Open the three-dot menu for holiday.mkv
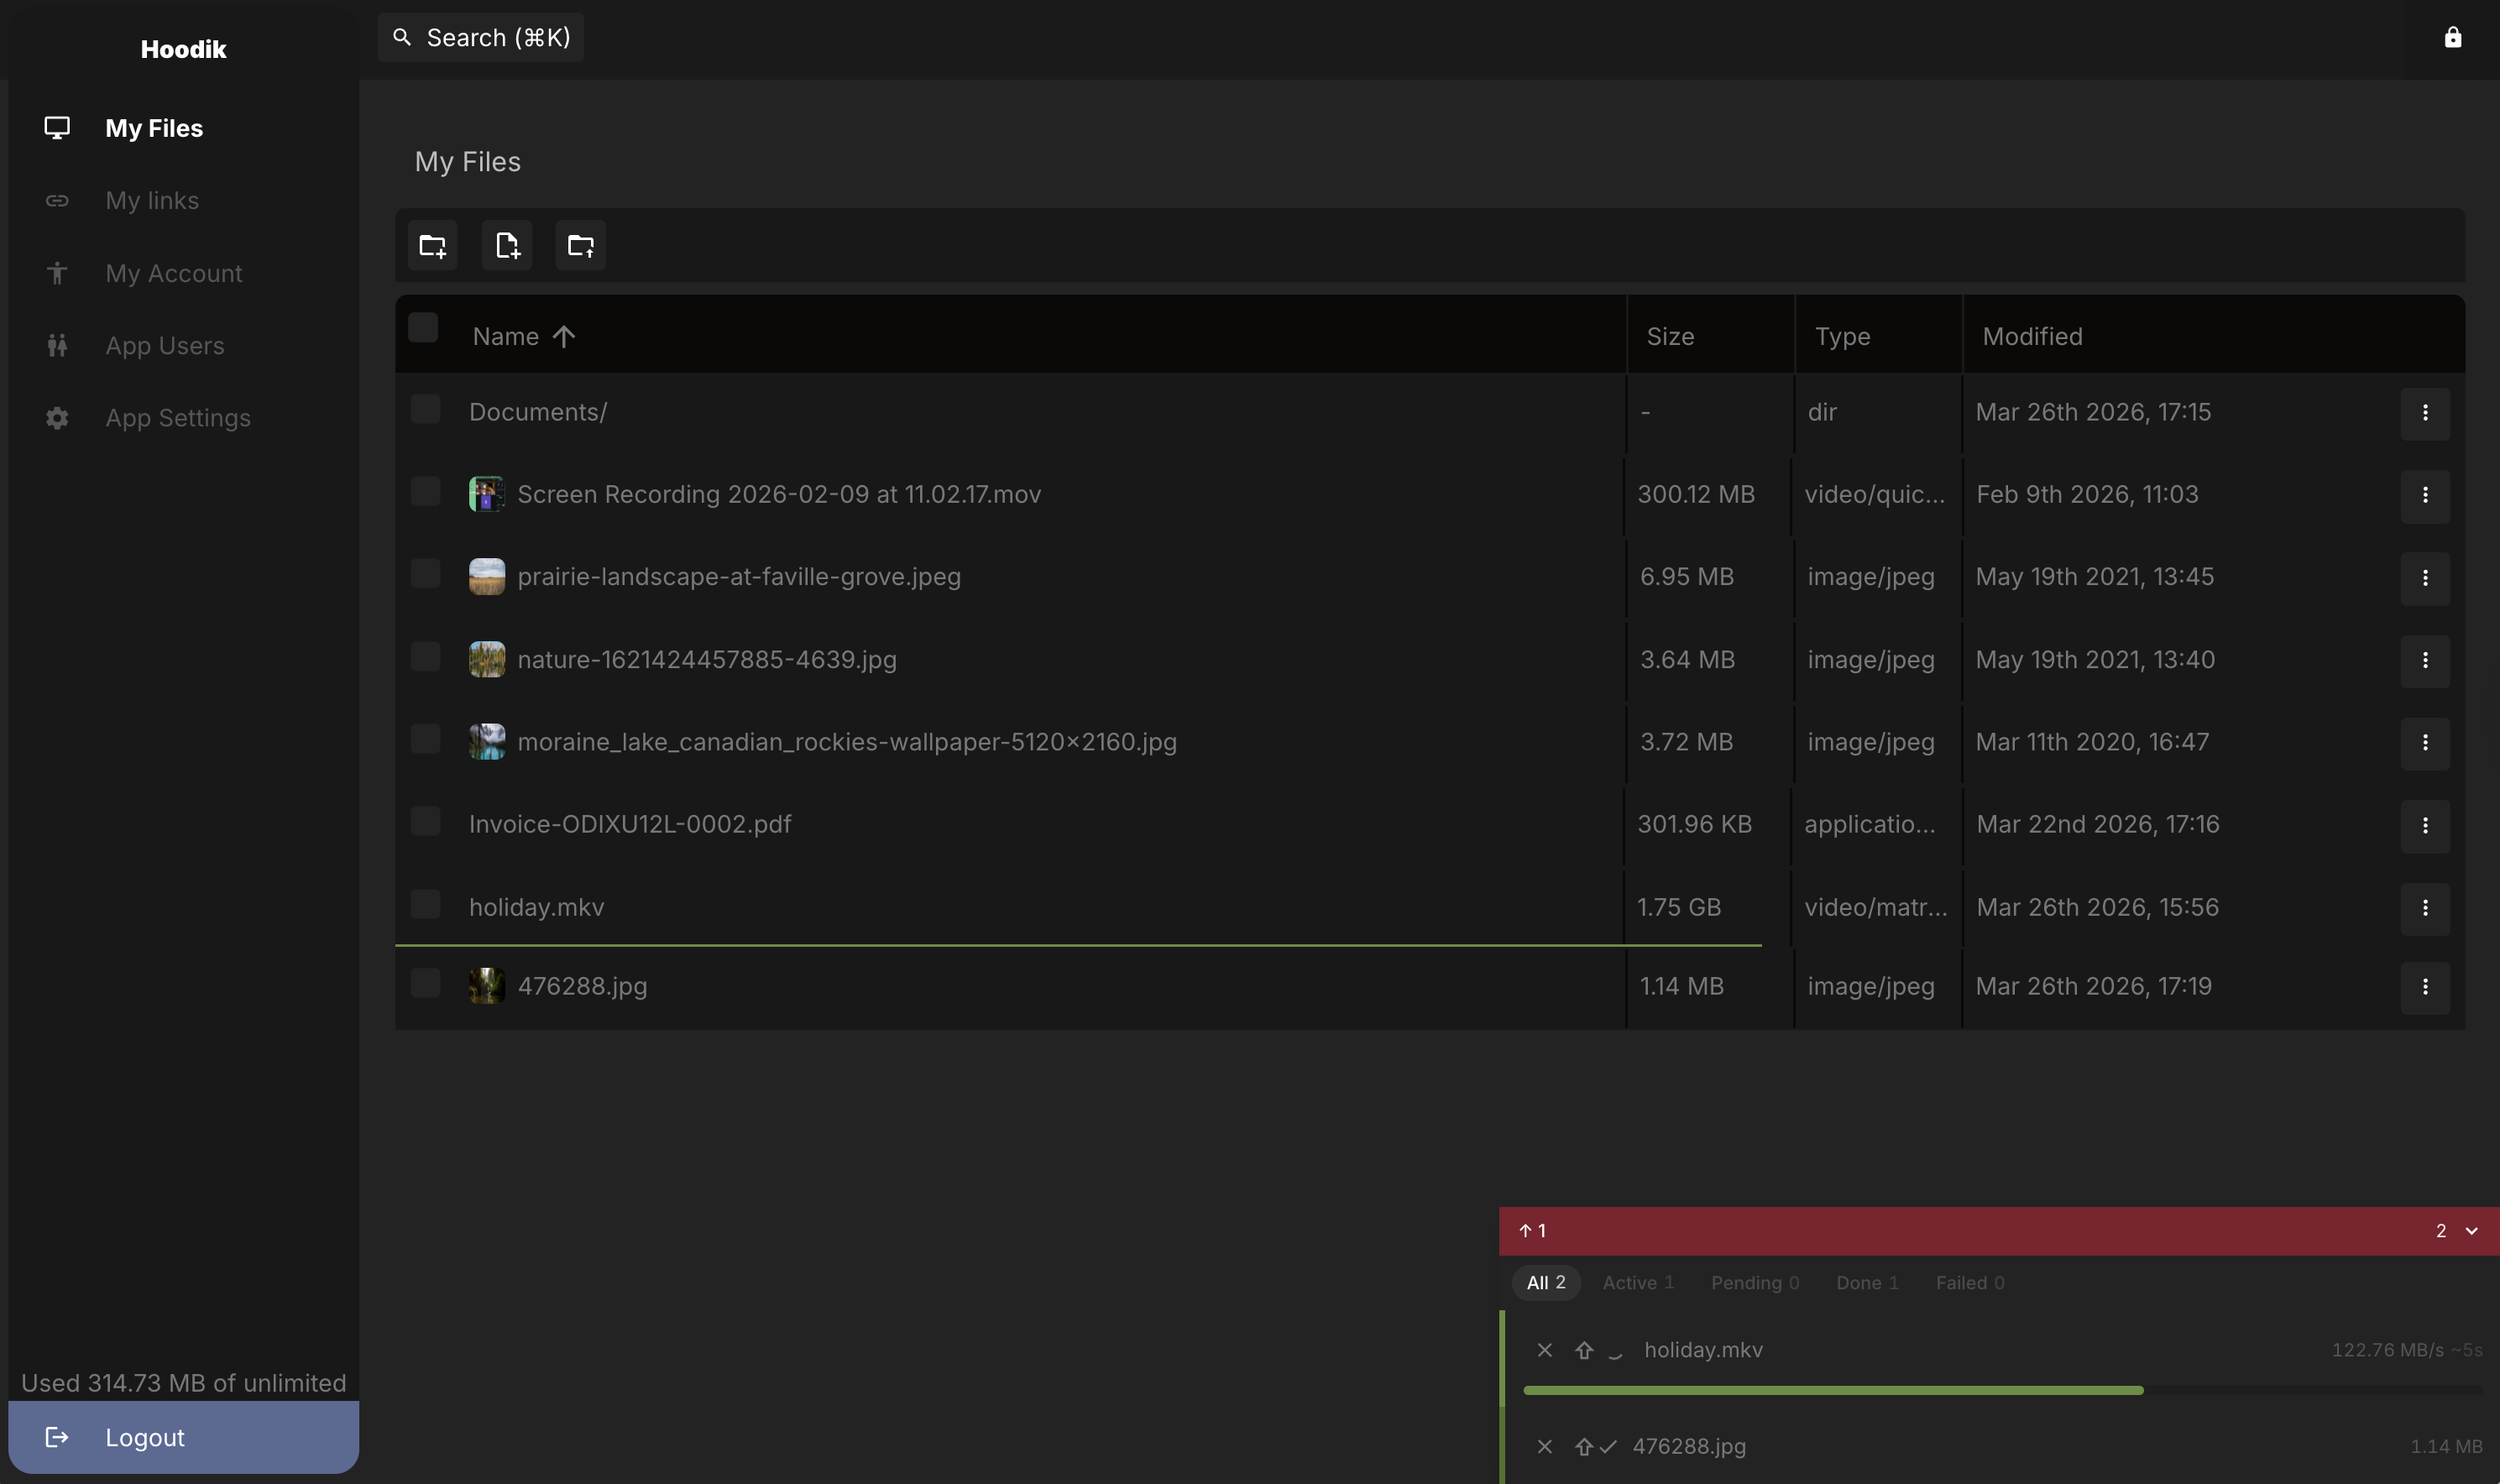Screen dimensions: 2500x1484 coord(2424,908)
